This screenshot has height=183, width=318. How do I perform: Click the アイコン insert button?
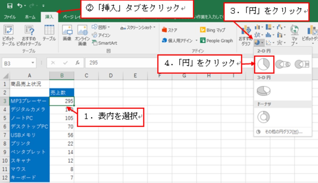101,35
